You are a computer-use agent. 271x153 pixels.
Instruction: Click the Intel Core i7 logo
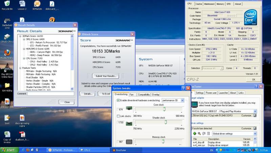250,17
